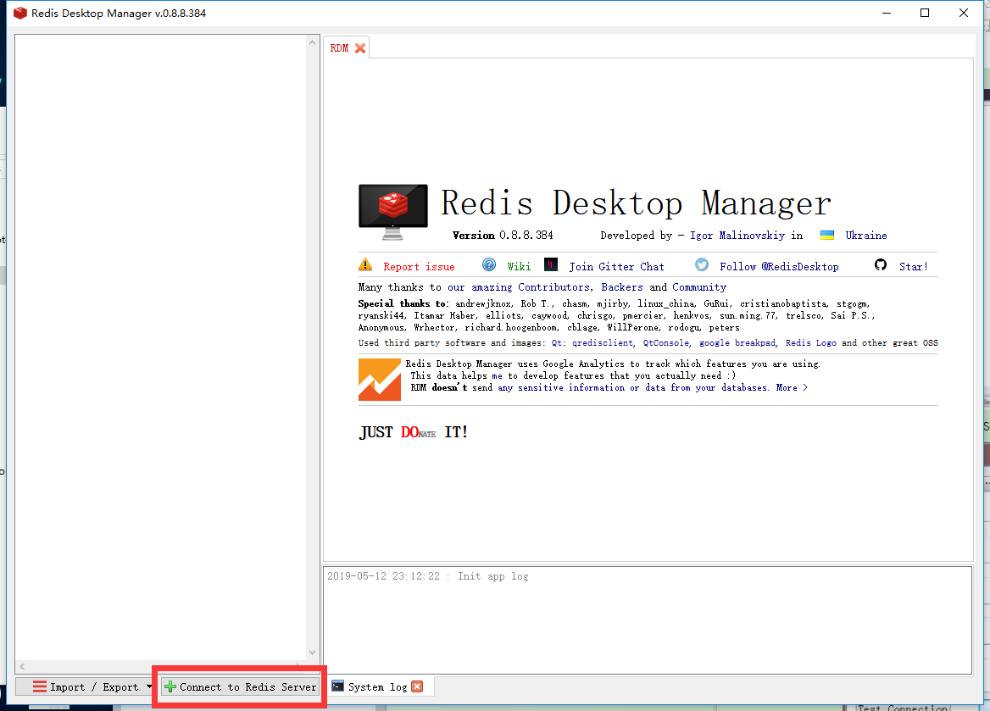This screenshot has width=990, height=711.
Task: Click the red hamburger Import icon
Action: pyautogui.click(x=39, y=686)
